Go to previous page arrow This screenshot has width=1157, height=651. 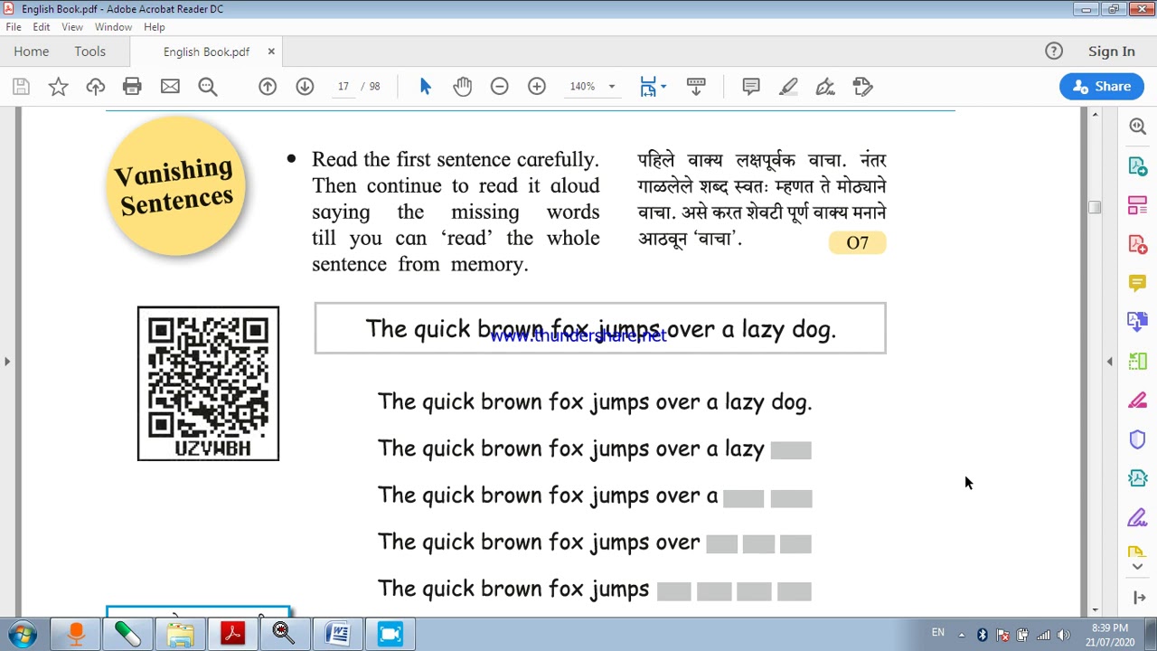click(268, 87)
